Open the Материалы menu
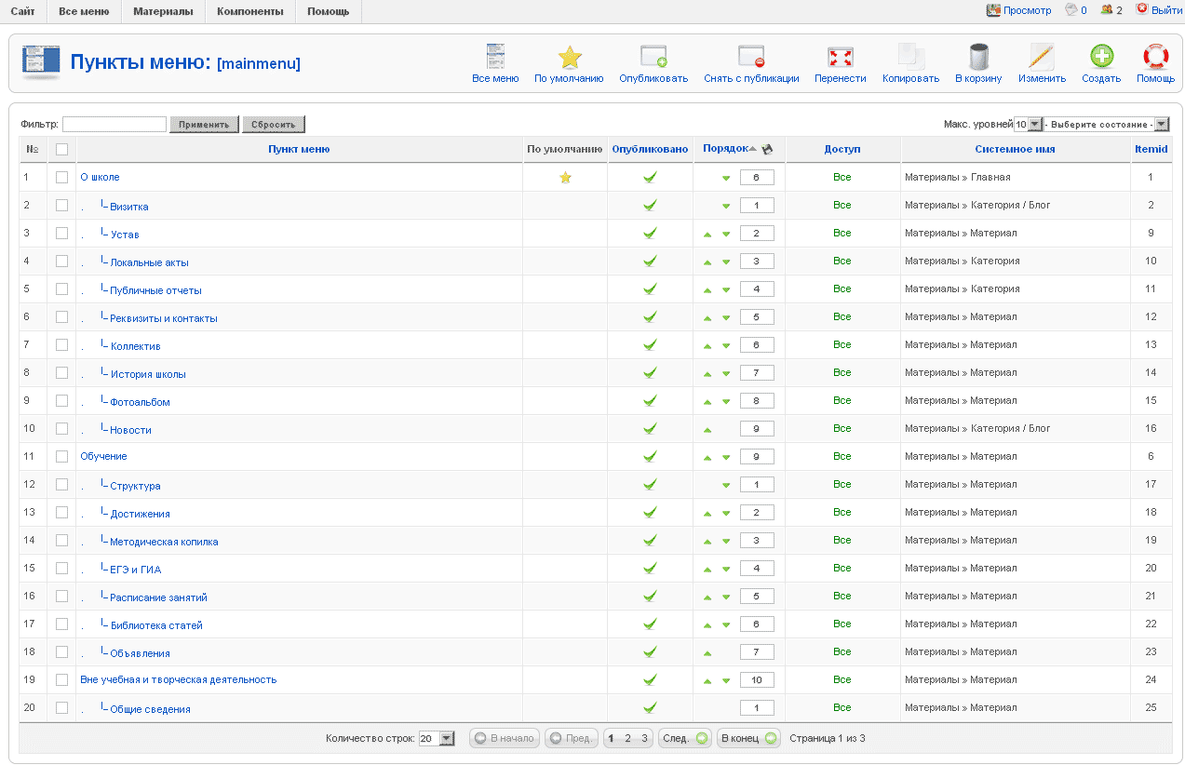This screenshot has width=1185, height=765. (163, 11)
